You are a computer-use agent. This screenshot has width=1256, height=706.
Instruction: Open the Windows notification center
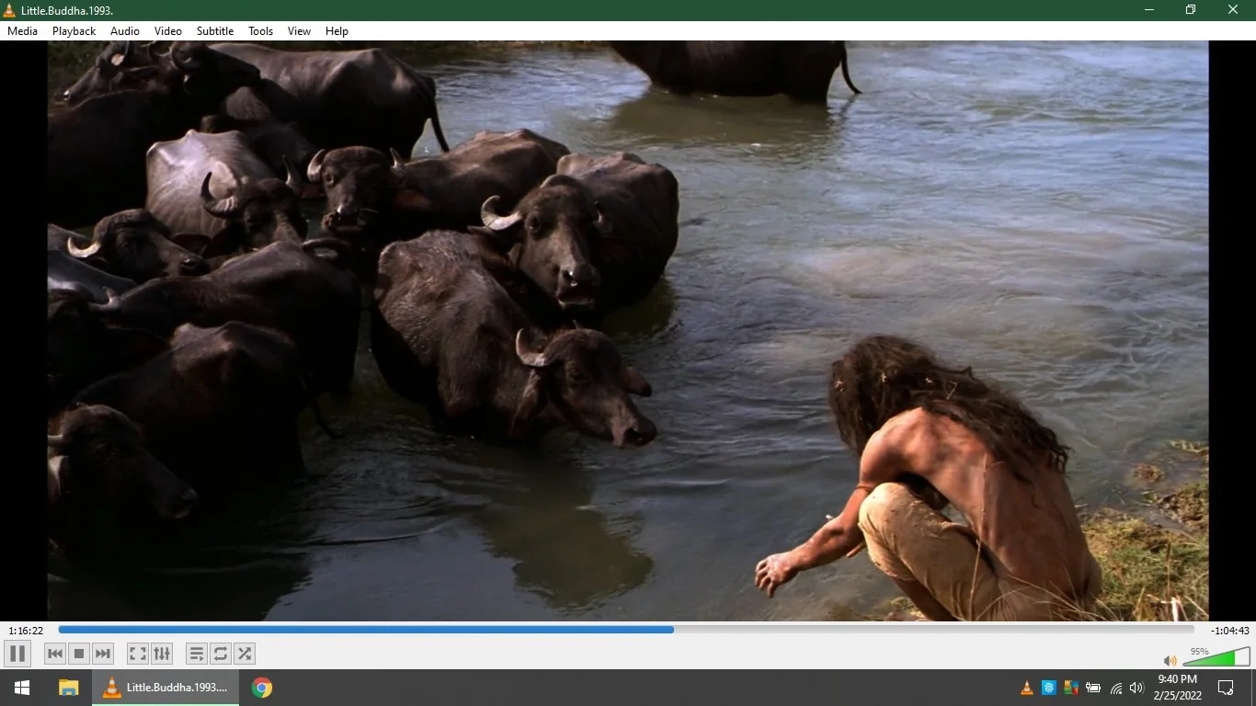tap(1226, 688)
